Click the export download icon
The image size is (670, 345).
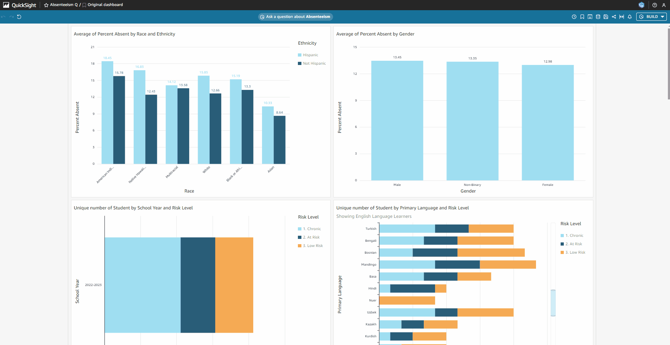590,17
